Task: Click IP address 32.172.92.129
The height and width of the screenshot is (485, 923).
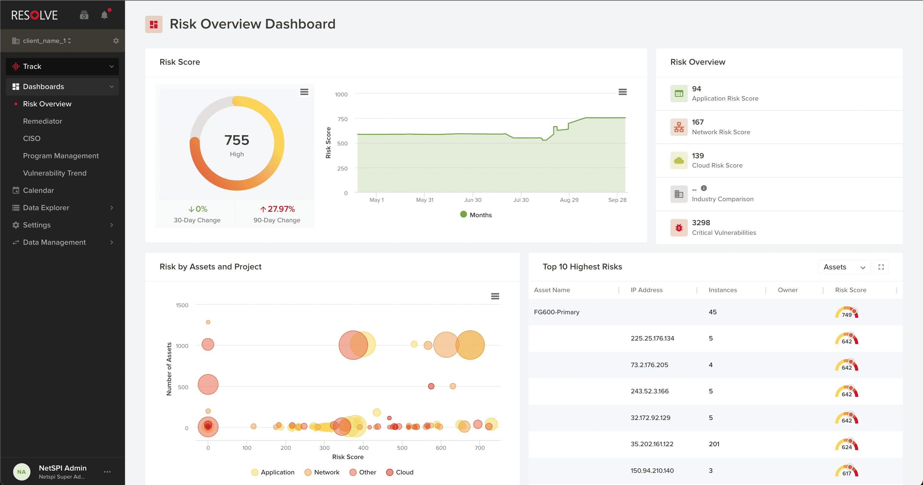Action: click(650, 418)
